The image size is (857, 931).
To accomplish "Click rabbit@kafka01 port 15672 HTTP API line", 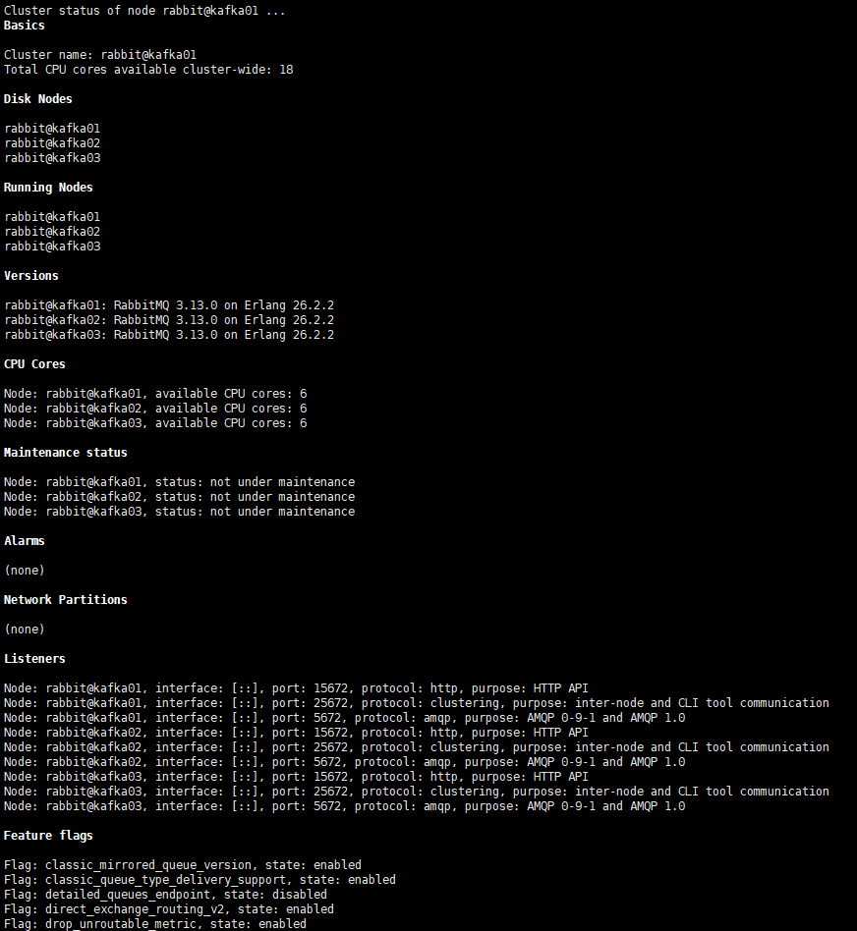I will click(296, 688).
